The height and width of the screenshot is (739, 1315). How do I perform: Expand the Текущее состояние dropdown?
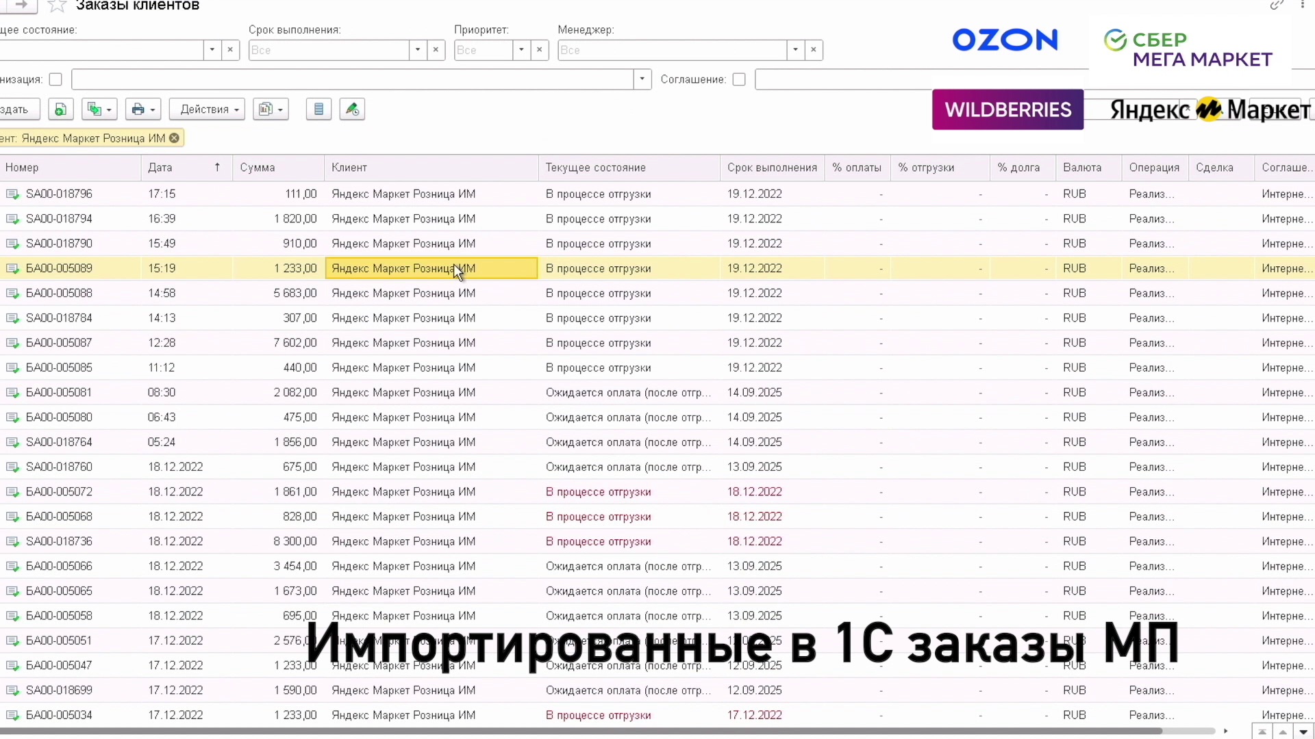coord(212,50)
